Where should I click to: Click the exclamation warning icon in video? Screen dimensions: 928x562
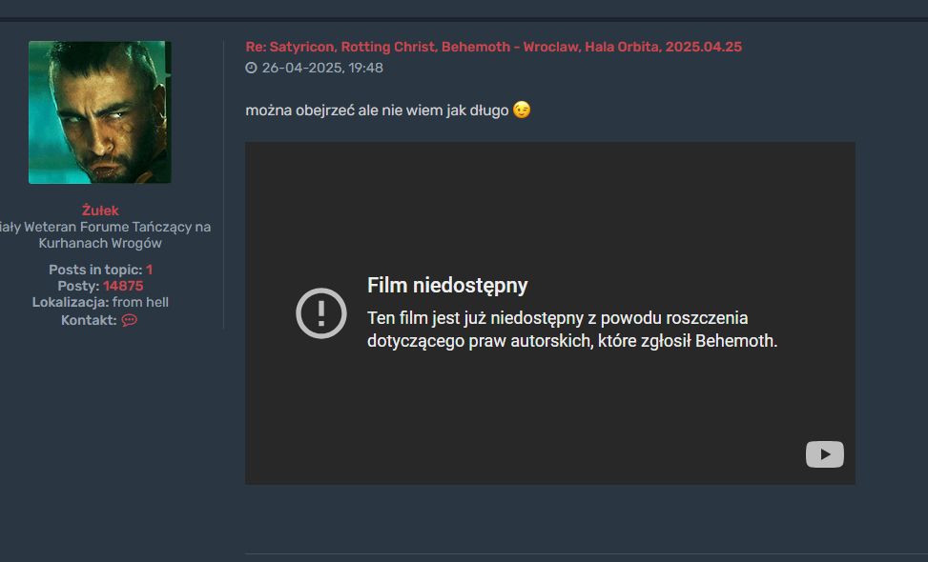tap(321, 313)
